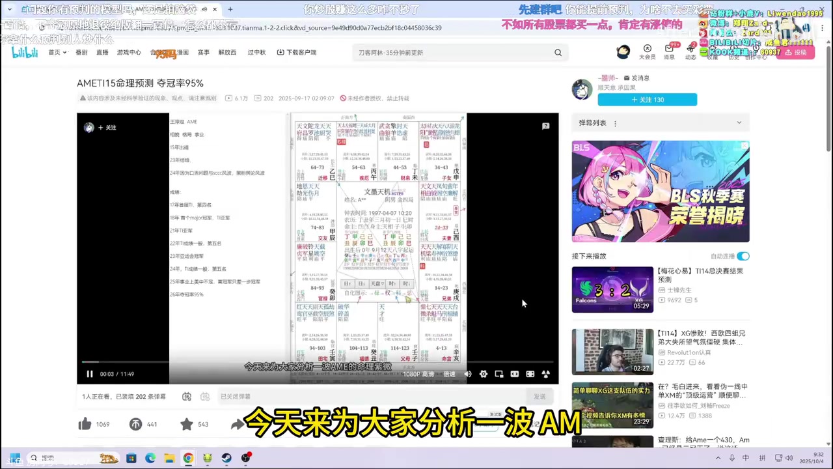Open the 倍速 playback speed menu

pyautogui.click(x=449, y=374)
